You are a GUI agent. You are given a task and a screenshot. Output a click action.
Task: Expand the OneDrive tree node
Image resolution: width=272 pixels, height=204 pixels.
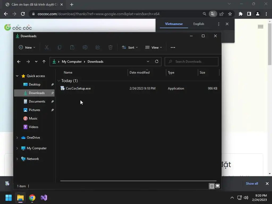(x=17, y=138)
